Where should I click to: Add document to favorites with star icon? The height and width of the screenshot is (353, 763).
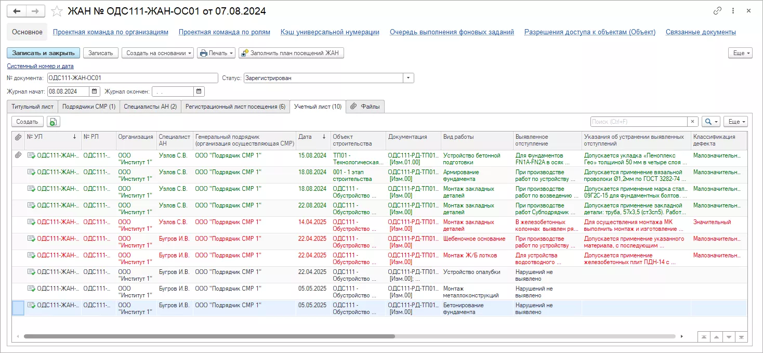(x=58, y=11)
